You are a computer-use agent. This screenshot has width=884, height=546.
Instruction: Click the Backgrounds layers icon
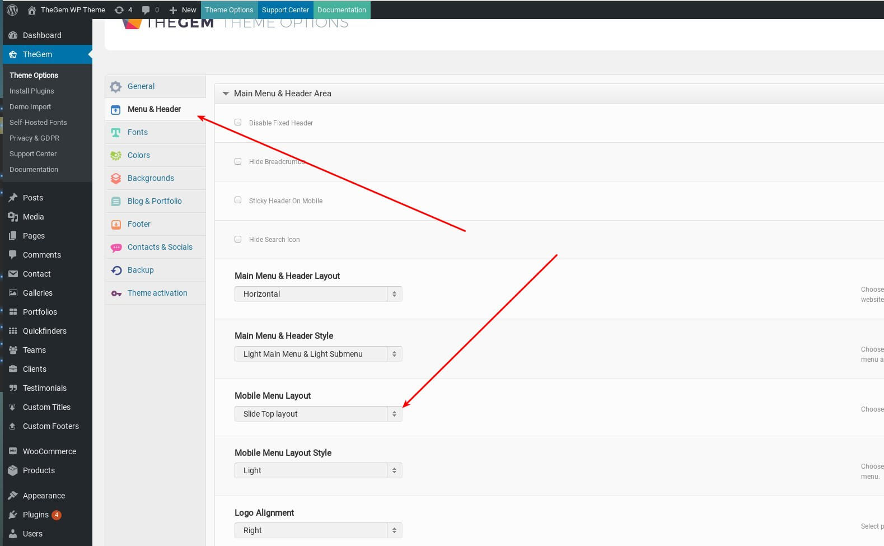pos(116,179)
